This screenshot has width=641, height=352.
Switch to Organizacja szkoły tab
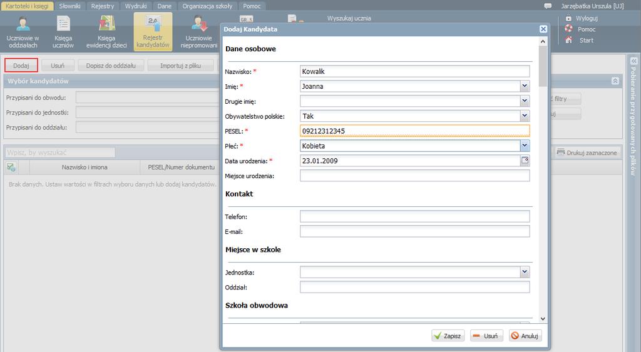[x=207, y=6]
